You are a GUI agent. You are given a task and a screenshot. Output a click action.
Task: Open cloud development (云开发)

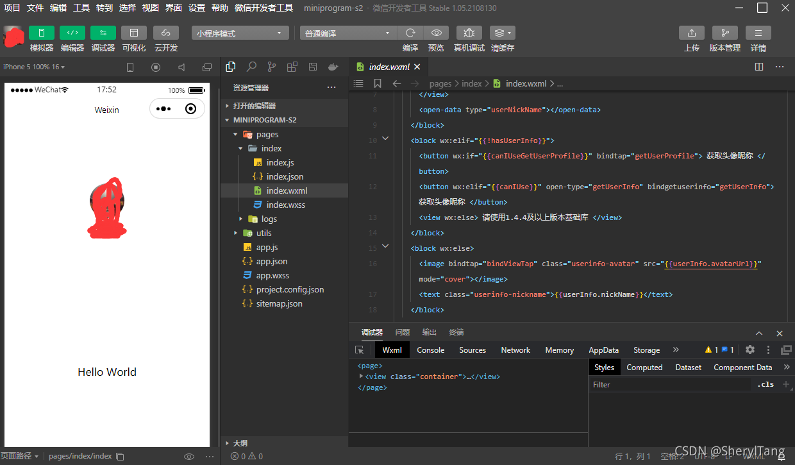click(x=166, y=33)
